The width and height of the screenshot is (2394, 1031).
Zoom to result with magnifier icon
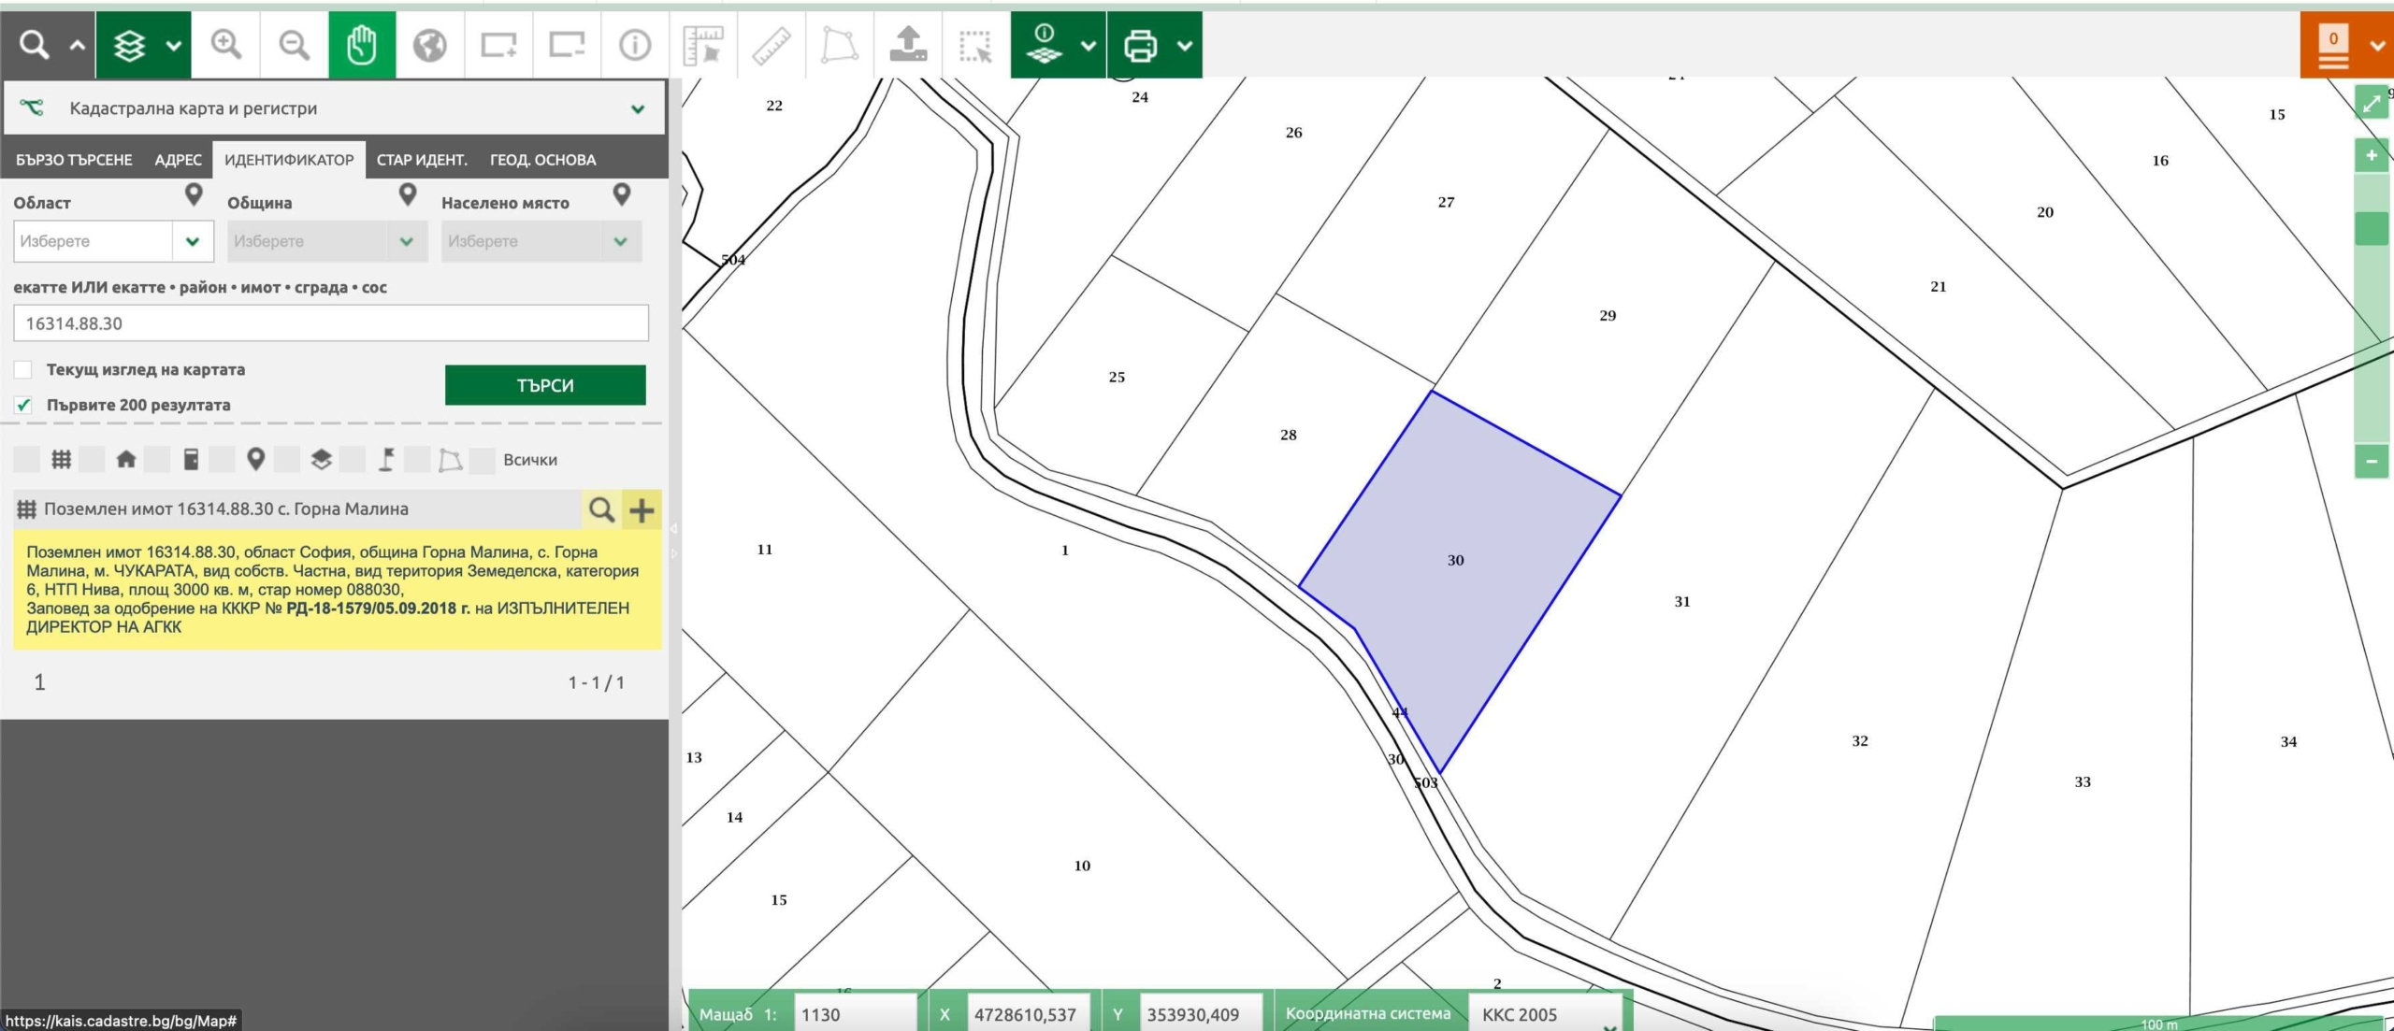point(601,509)
